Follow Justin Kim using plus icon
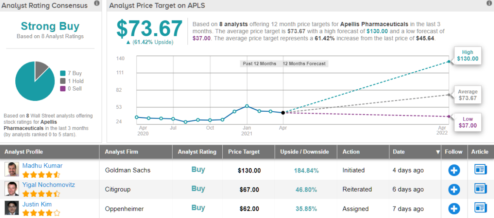 click(x=454, y=209)
